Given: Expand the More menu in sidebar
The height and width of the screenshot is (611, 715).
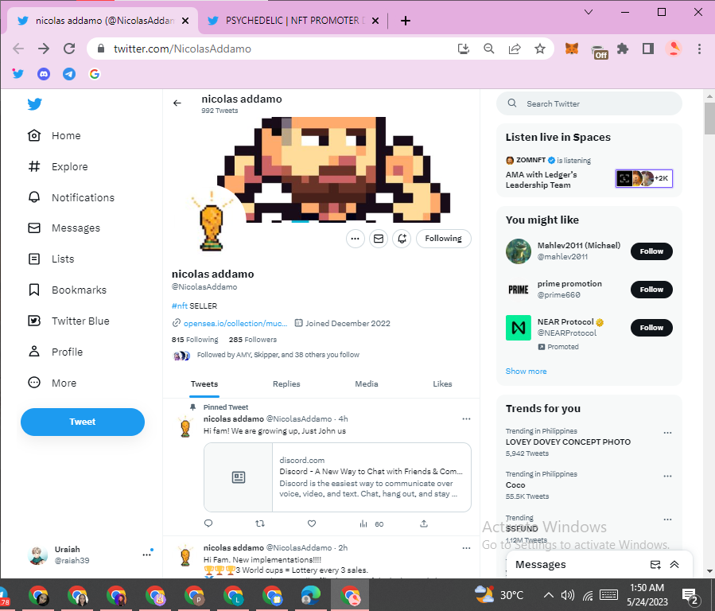Looking at the screenshot, I should pos(52,383).
